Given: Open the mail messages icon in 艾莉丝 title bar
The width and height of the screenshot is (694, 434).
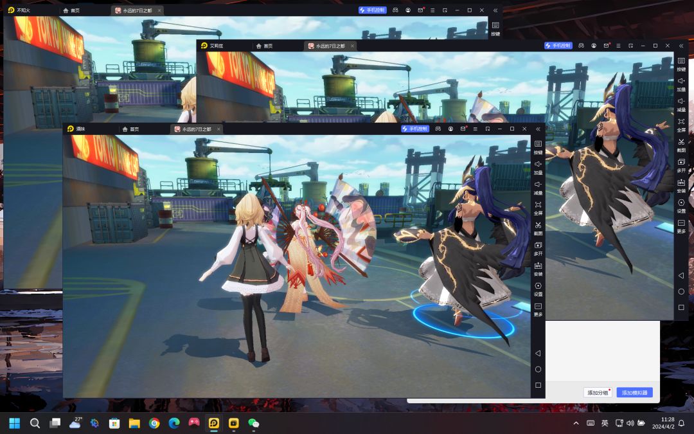Looking at the screenshot, I should coord(607,46).
